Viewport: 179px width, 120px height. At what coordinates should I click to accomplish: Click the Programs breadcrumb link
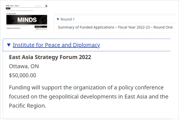click(x=17, y=11)
